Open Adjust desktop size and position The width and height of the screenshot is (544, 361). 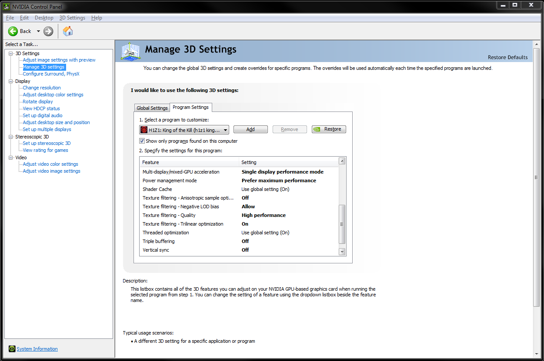pyautogui.click(x=56, y=122)
